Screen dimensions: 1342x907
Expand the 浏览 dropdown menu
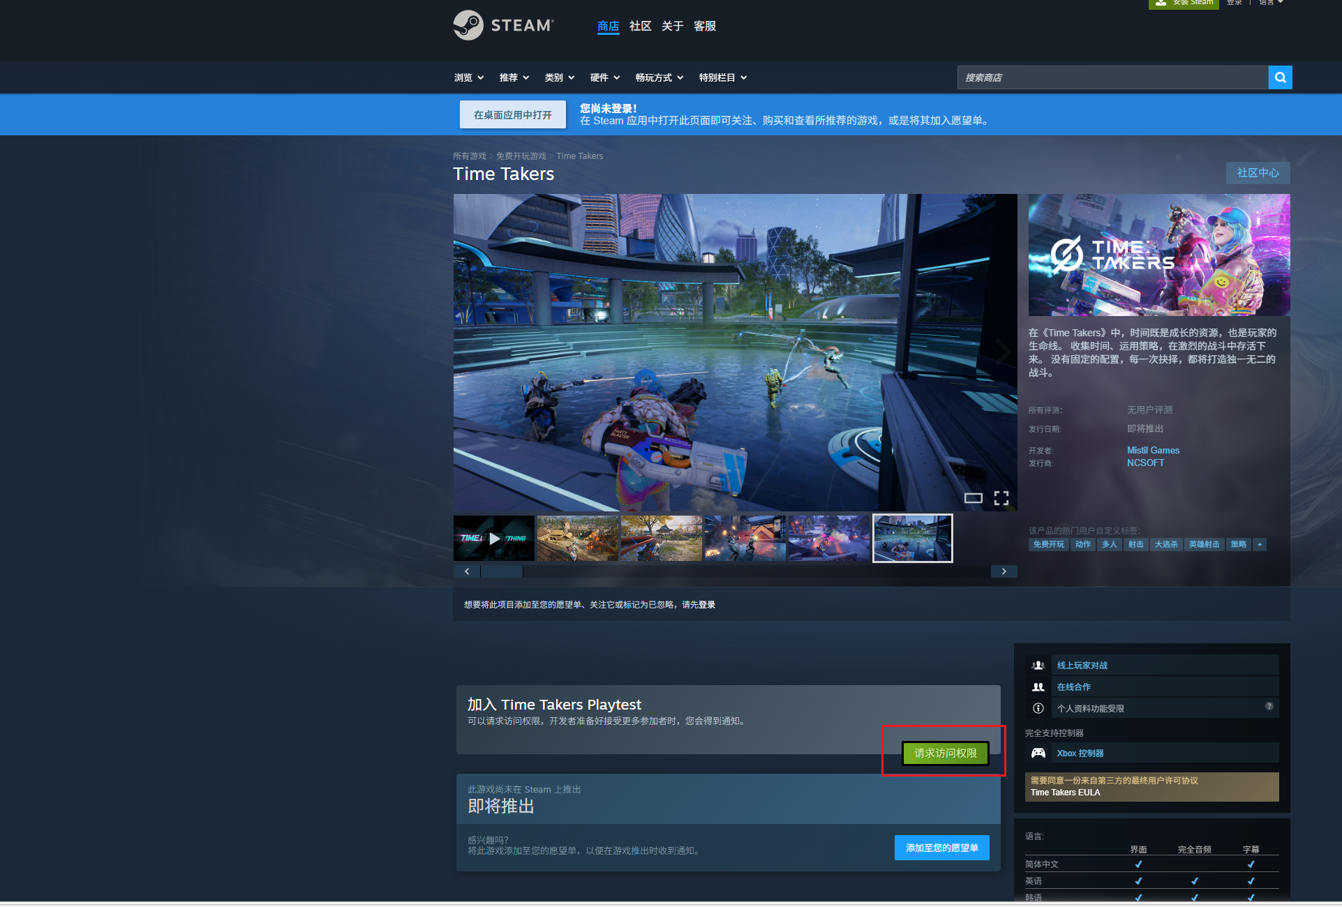click(x=469, y=77)
